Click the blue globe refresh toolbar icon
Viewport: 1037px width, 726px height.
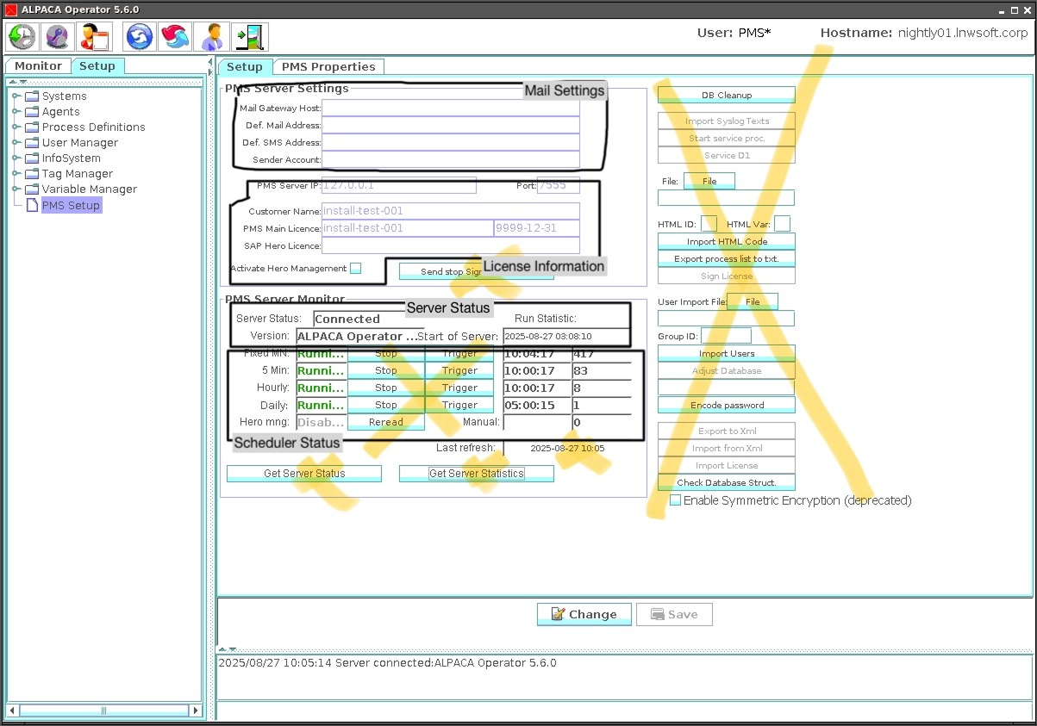point(140,37)
